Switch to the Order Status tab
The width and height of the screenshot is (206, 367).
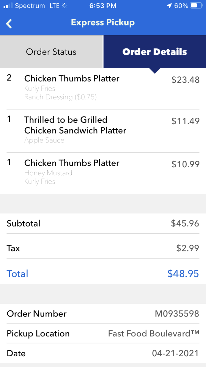[51, 52]
